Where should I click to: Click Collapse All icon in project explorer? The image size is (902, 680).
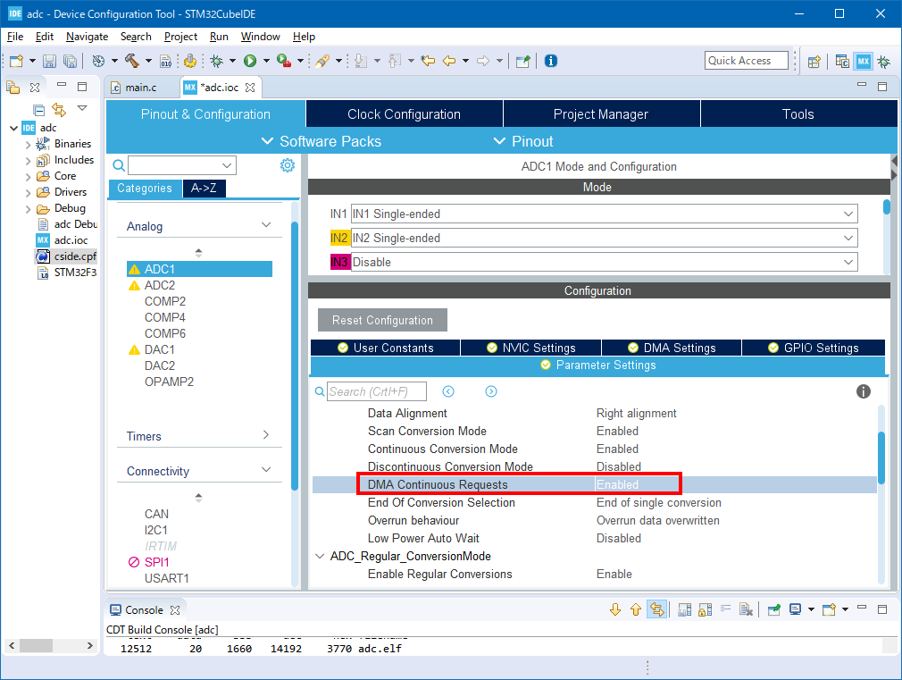click(x=38, y=109)
